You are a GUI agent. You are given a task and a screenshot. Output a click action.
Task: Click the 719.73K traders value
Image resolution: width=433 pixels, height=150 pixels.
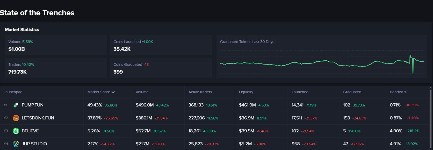click(x=17, y=72)
